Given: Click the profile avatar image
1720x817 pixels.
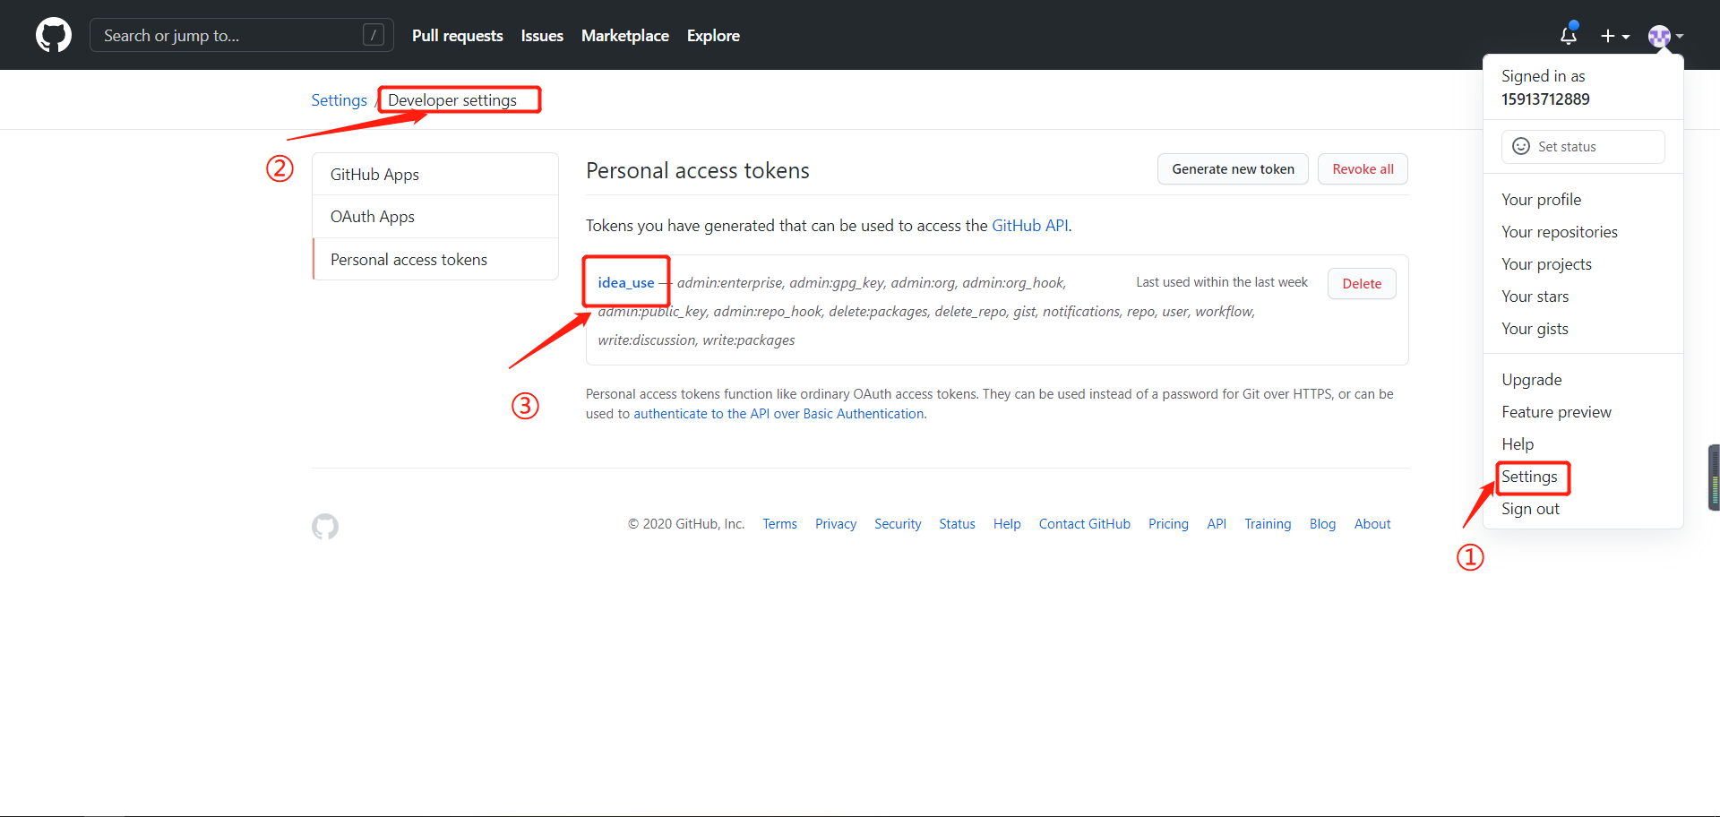Looking at the screenshot, I should click(1659, 36).
